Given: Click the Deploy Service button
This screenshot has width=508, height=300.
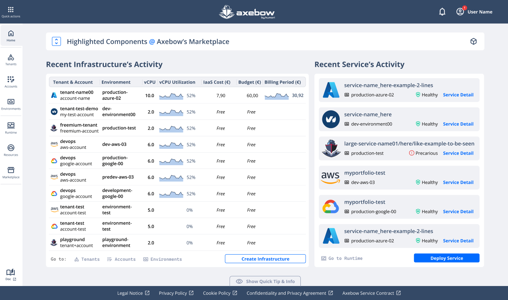Looking at the screenshot, I should pos(447,258).
